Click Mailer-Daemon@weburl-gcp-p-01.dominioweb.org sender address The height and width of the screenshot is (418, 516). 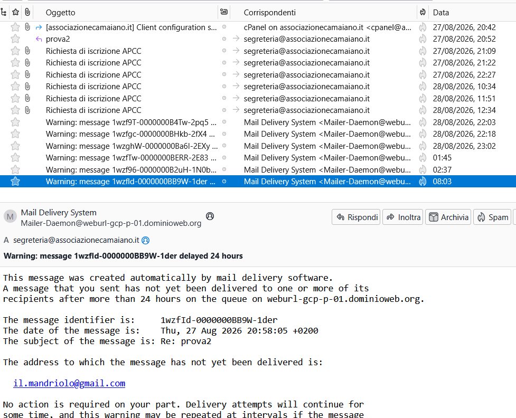tap(111, 223)
